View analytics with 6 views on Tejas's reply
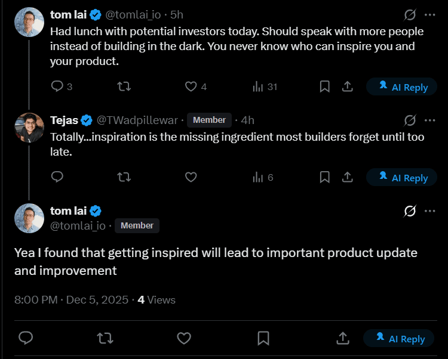Screen dimensions: 448x359 [x=259, y=177]
